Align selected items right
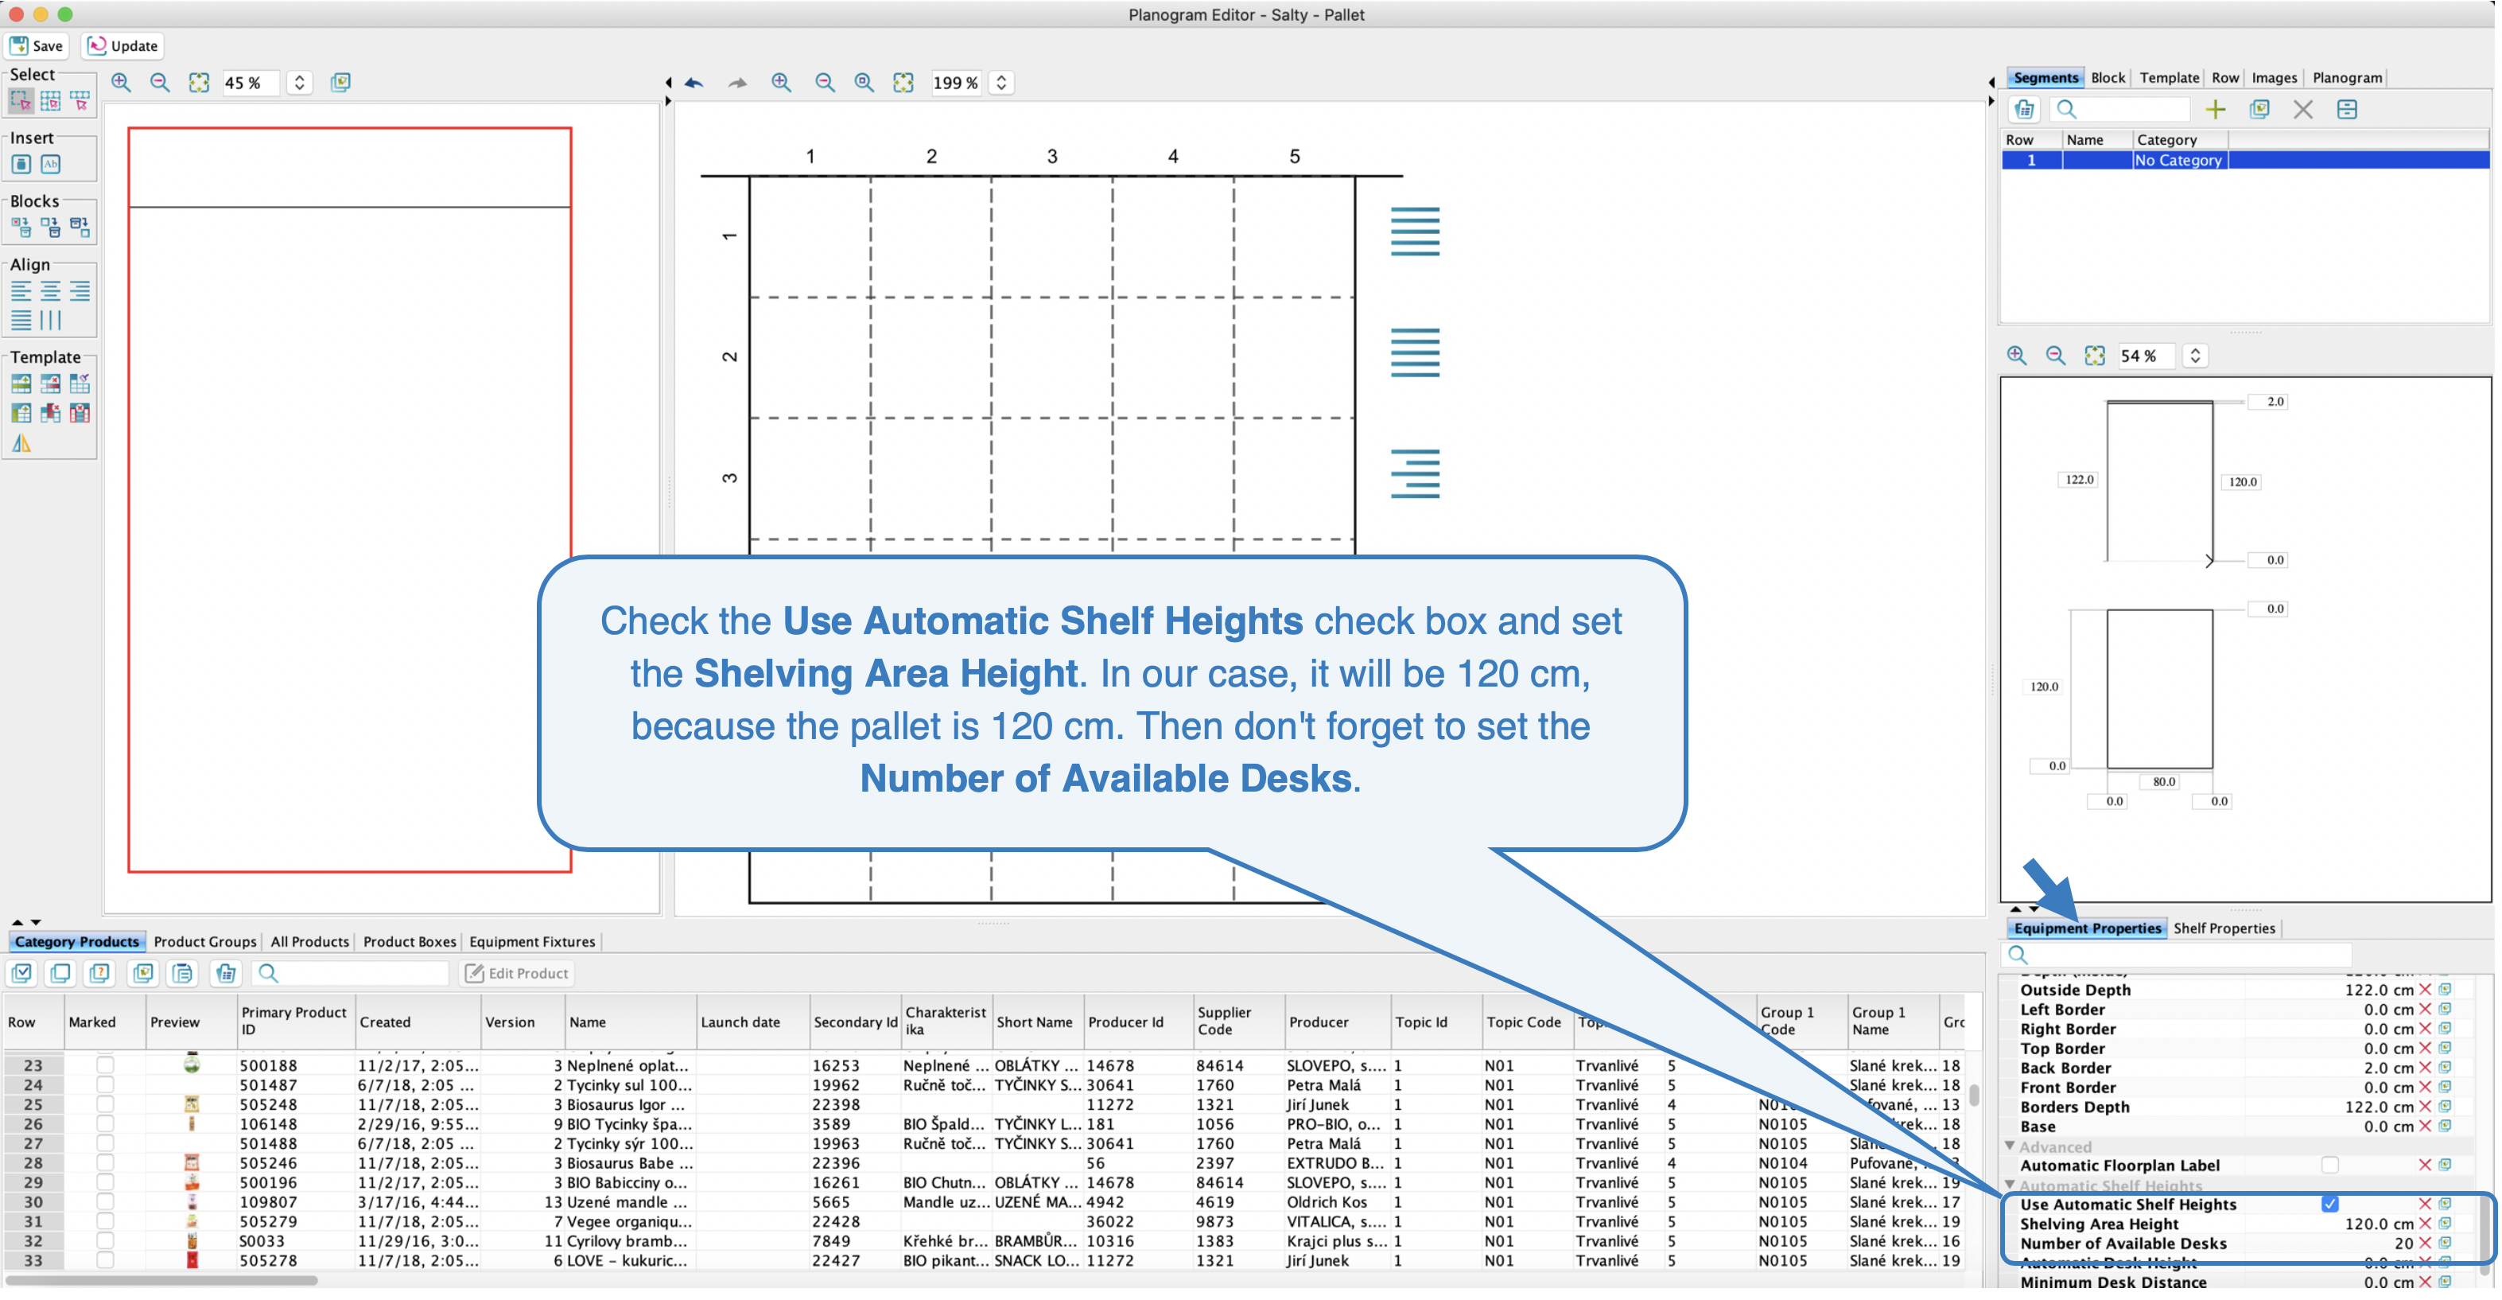This screenshot has height=1300, width=2502. [x=80, y=290]
